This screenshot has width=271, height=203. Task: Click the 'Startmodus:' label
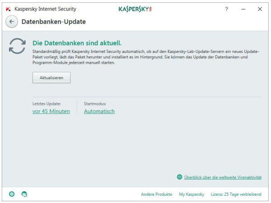point(95,104)
